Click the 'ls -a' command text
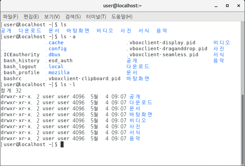This screenshot has height=166, width=245. point(68,37)
